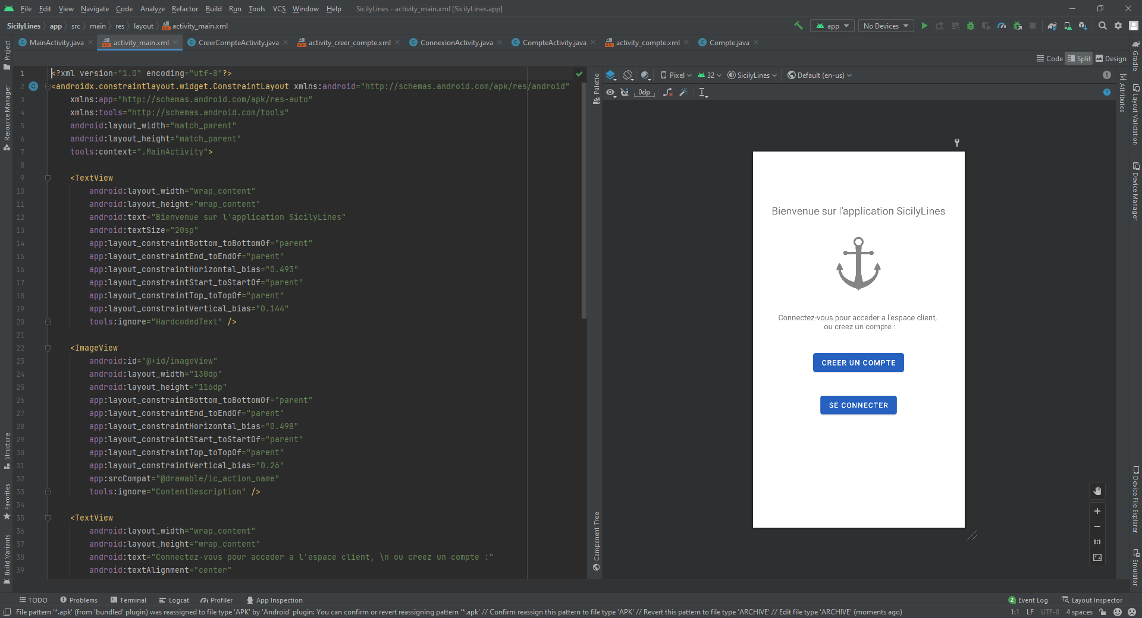Open the SicilyLines theme dropdown
This screenshot has height=618, width=1142.
pyautogui.click(x=752, y=75)
